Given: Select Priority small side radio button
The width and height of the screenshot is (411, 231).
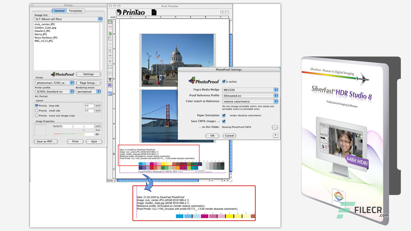Looking at the screenshot, I should coord(37,111).
